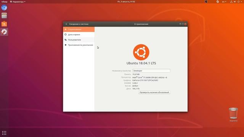Click the Intel Core i7-2600K processor value
The width and height of the screenshot is (244, 137).
[150, 77]
